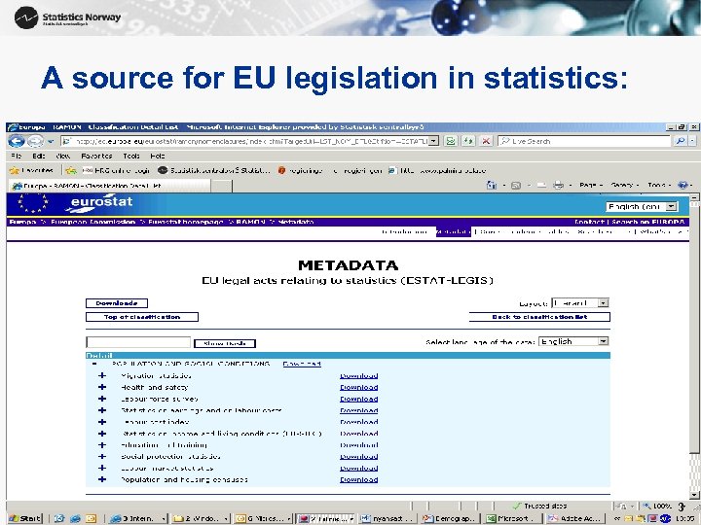Click the Favorites star icon

[15, 170]
